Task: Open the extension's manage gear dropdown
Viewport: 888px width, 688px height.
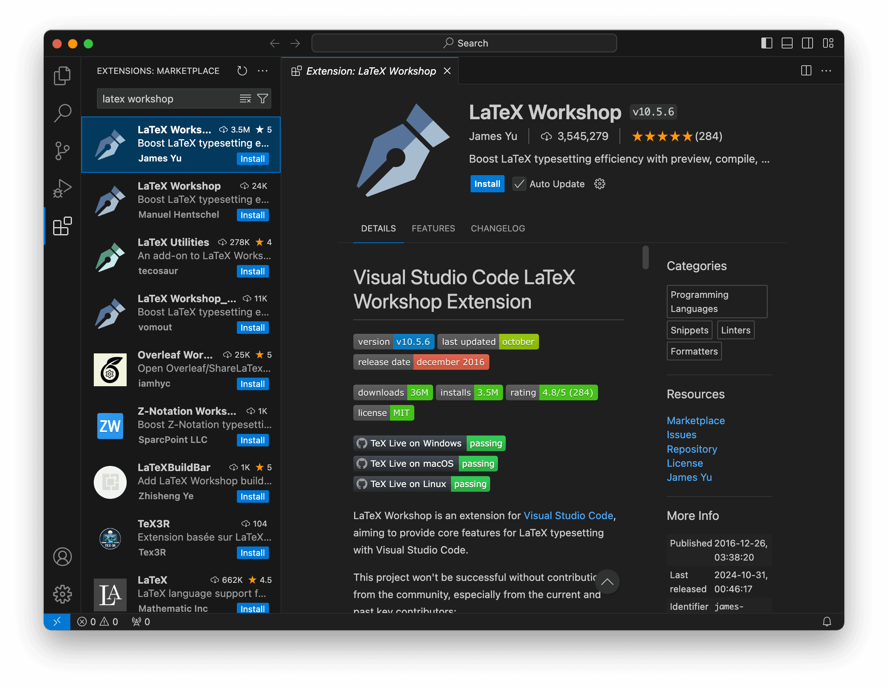Action: coord(599,184)
